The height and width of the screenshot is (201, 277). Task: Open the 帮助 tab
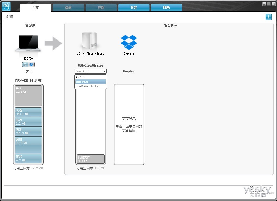tap(166, 8)
